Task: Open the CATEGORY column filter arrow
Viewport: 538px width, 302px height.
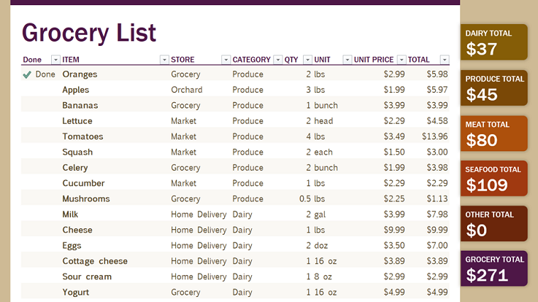Action: coord(277,60)
